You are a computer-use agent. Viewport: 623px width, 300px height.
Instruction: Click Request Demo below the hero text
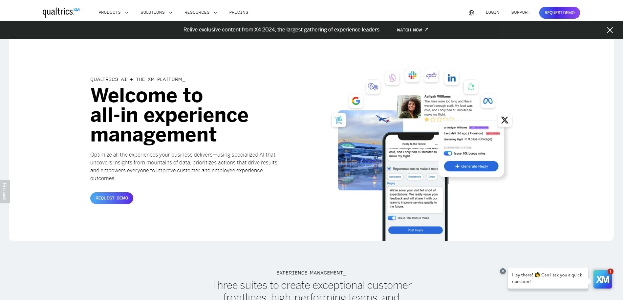(x=112, y=198)
